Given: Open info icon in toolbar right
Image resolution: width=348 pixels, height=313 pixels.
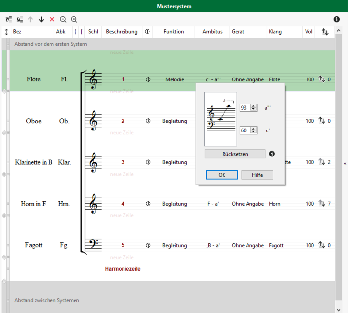Looking at the screenshot, I should 336,19.
